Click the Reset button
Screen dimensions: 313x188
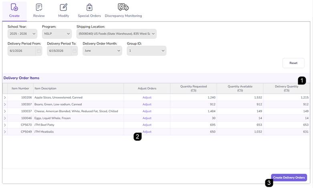(293, 63)
